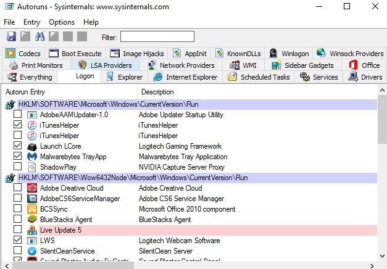Open the Network Providers tab
The height and width of the screenshot is (269, 387).
[181, 65]
